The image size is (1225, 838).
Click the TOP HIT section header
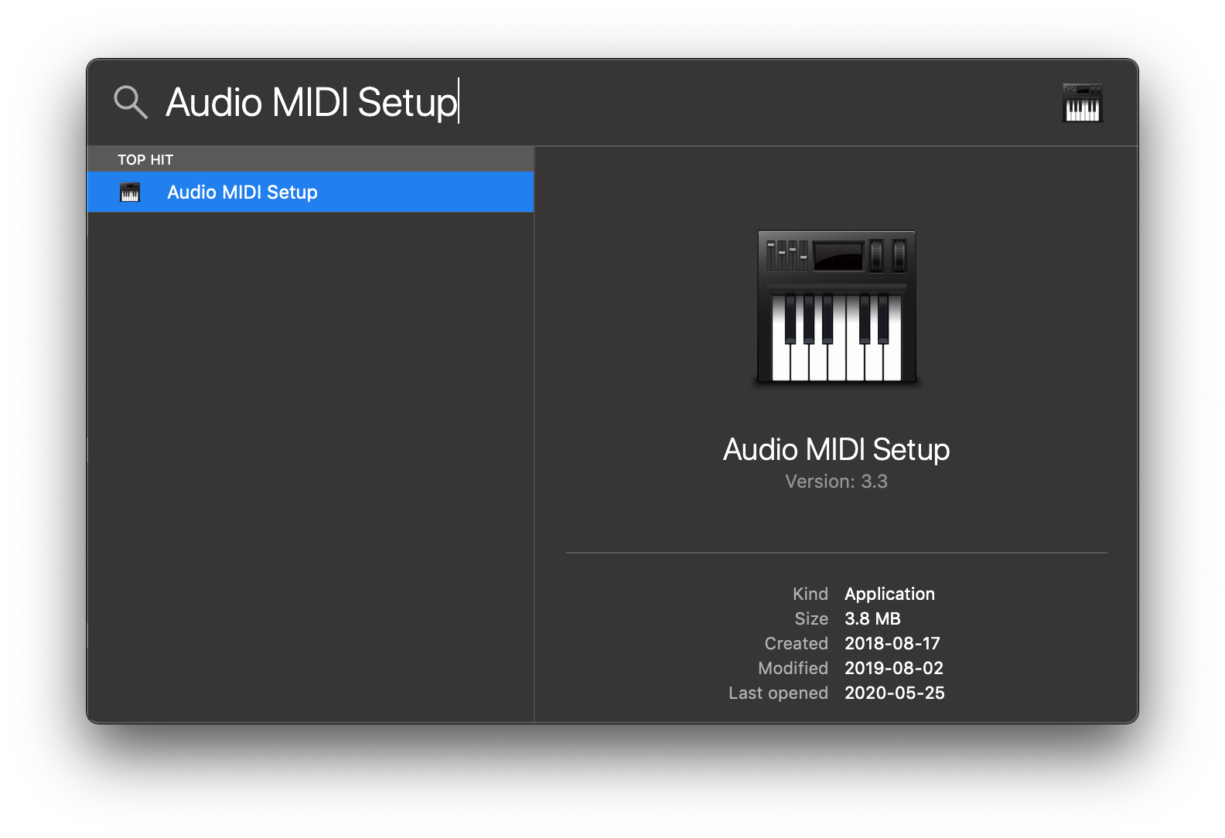pyautogui.click(x=310, y=159)
